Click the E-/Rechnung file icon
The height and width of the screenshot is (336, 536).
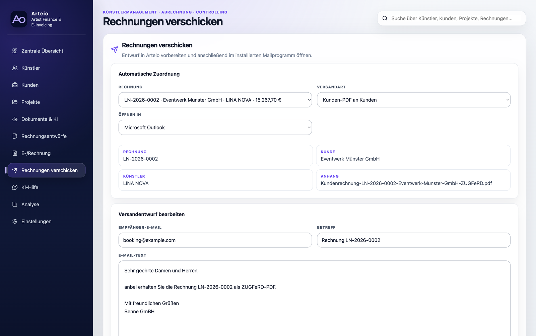coord(15,153)
